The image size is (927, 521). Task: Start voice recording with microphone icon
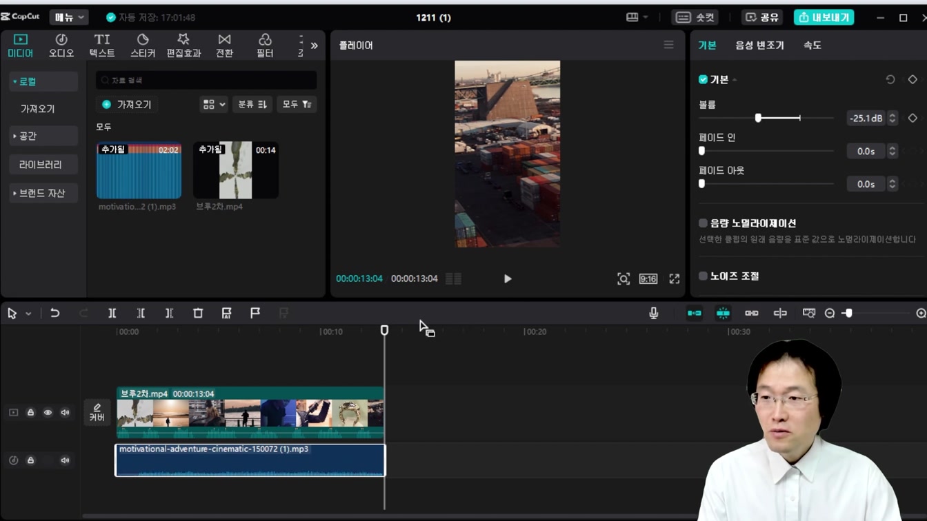[654, 314]
